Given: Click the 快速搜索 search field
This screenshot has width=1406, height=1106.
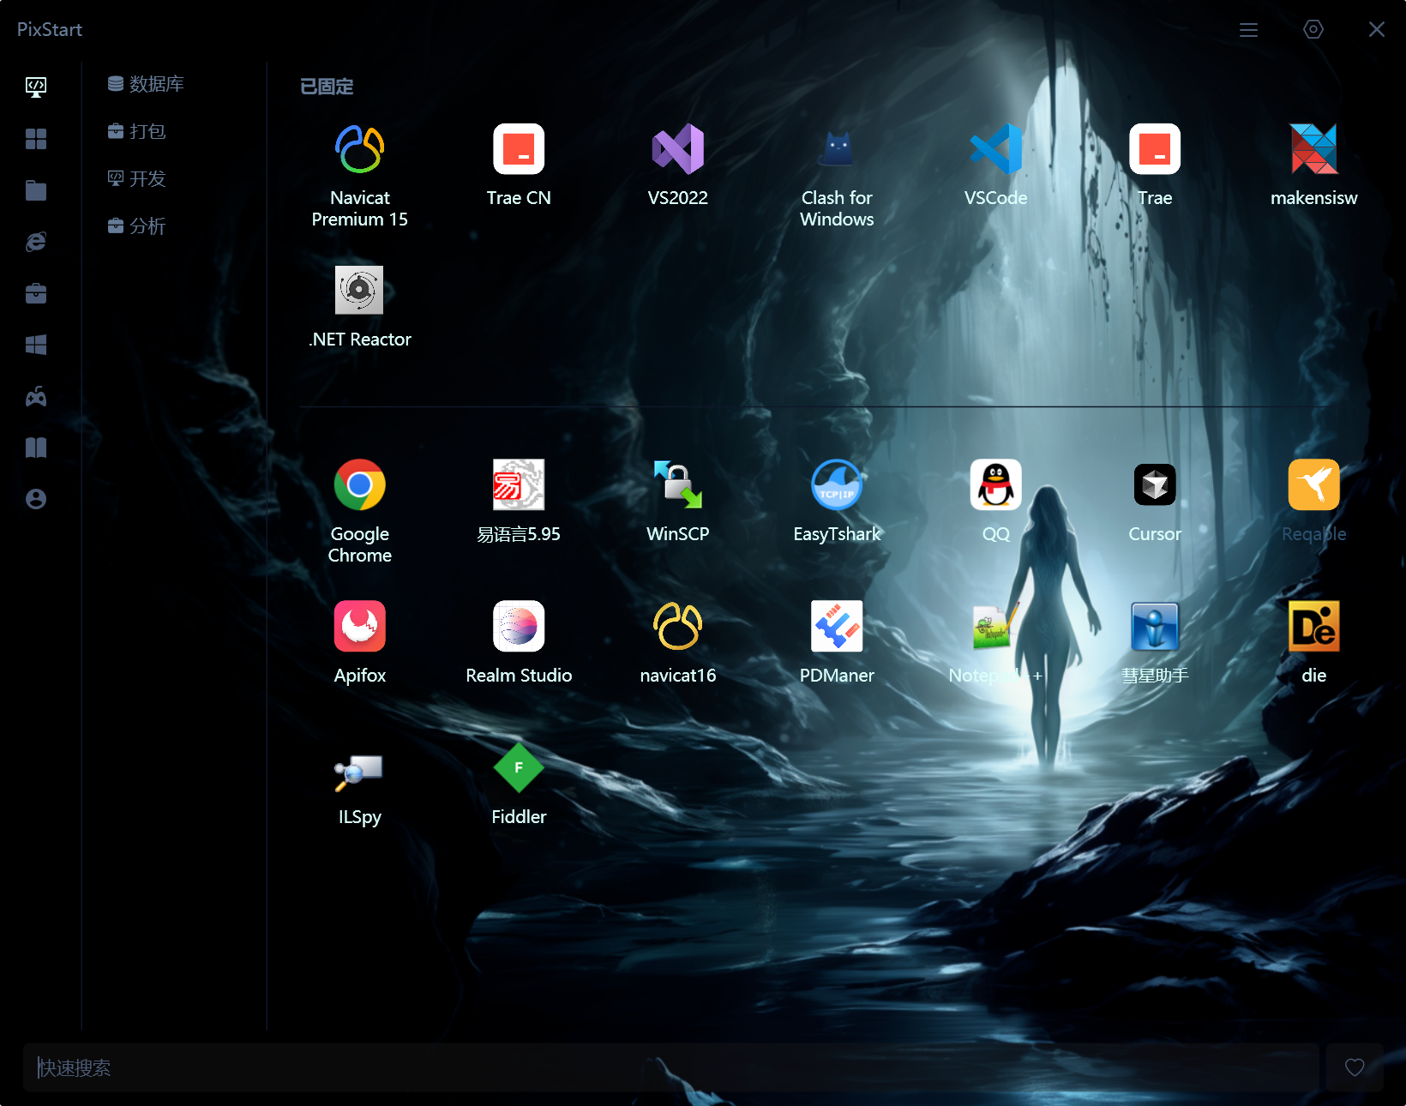Looking at the screenshot, I should (669, 1067).
